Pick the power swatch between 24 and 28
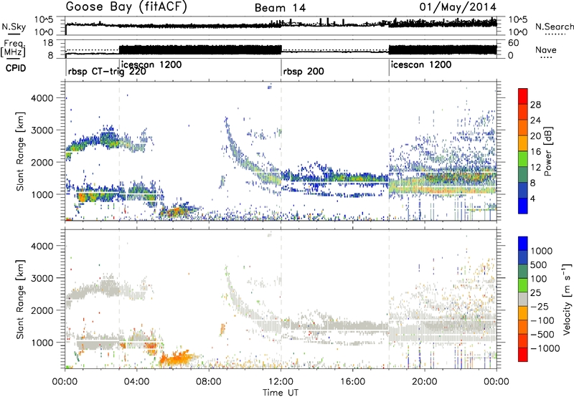The width and height of the screenshot is (574, 397). click(523, 112)
